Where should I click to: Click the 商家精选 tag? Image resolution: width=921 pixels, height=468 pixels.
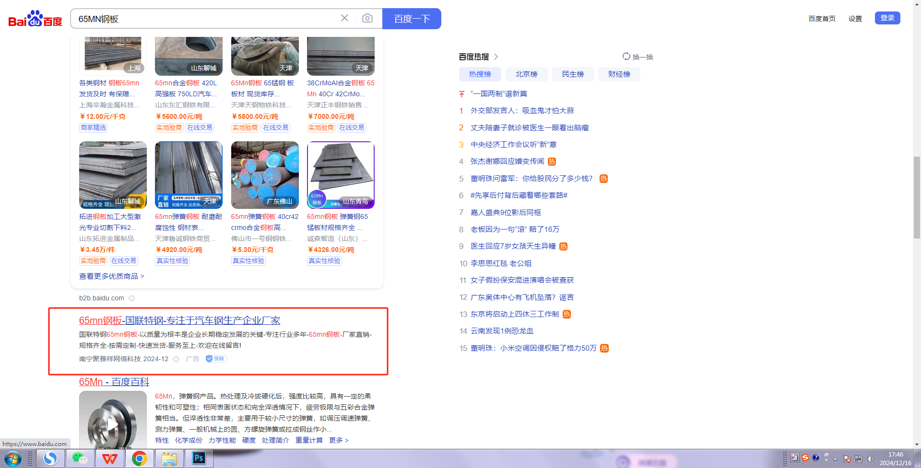[94, 128]
